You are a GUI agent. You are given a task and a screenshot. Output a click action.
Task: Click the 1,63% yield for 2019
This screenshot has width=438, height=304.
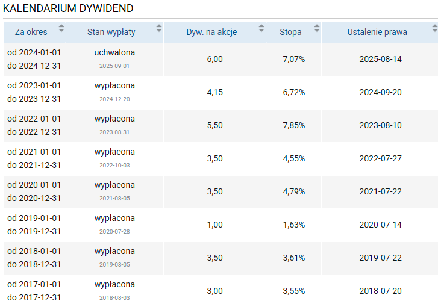pos(293,225)
